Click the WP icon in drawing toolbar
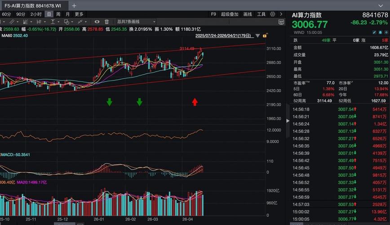 pyautogui.click(x=281, y=22)
